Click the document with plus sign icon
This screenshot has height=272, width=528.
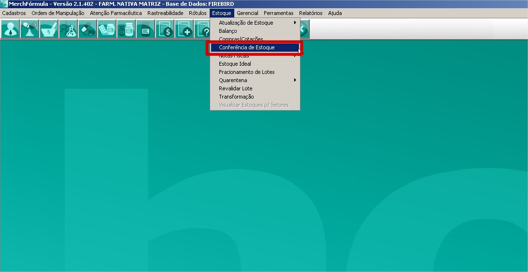click(184, 29)
